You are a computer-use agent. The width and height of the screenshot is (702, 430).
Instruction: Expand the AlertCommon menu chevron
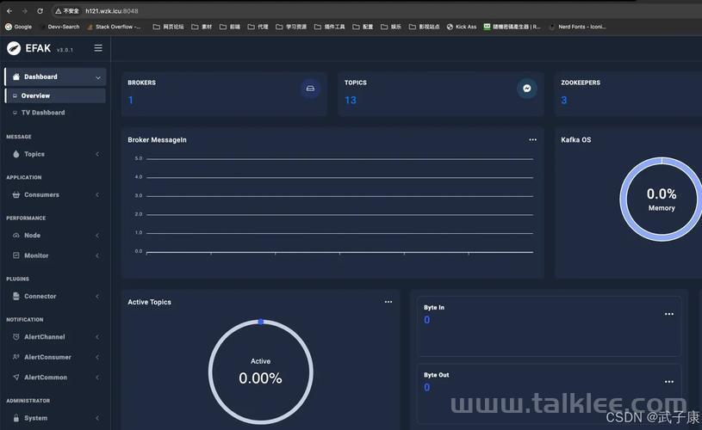point(97,378)
